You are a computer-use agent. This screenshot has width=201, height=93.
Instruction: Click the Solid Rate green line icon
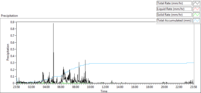196,14
